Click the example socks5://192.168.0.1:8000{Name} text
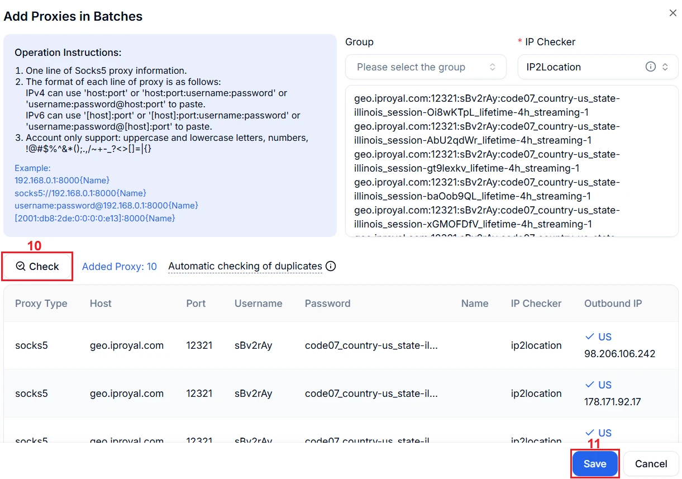Viewport: 682px width, 479px height. 80,193
